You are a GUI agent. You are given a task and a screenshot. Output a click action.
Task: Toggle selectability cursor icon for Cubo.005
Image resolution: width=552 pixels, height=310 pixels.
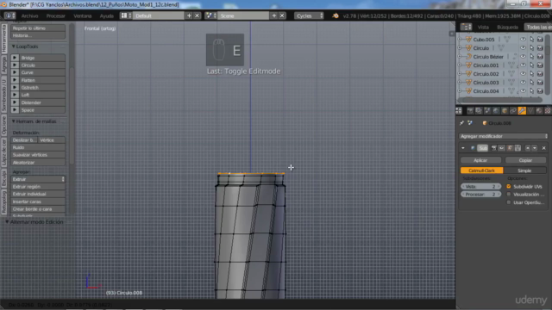tap(531, 40)
